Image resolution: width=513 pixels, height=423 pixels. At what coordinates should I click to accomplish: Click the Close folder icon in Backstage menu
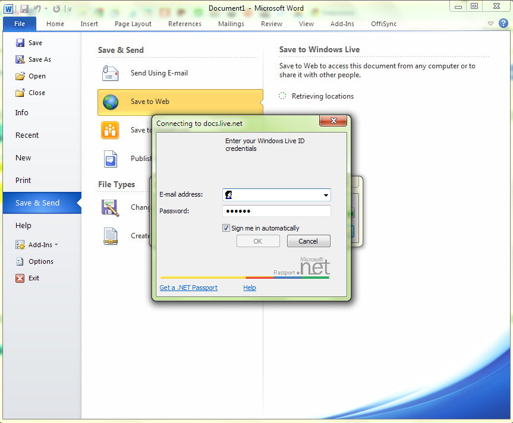coord(20,93)
